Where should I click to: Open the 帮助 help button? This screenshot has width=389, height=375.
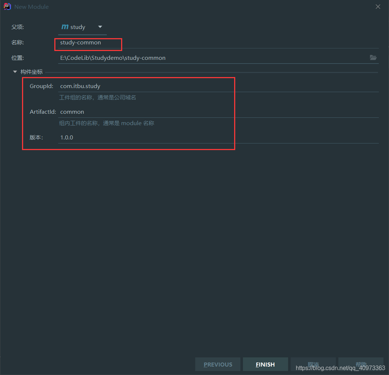click(x=361, y=364)
